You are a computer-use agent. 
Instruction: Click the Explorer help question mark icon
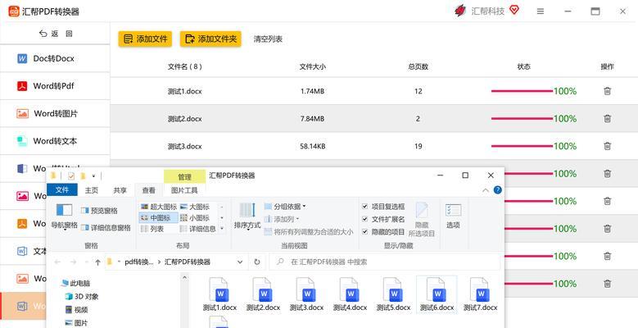[x=497, y=190]
